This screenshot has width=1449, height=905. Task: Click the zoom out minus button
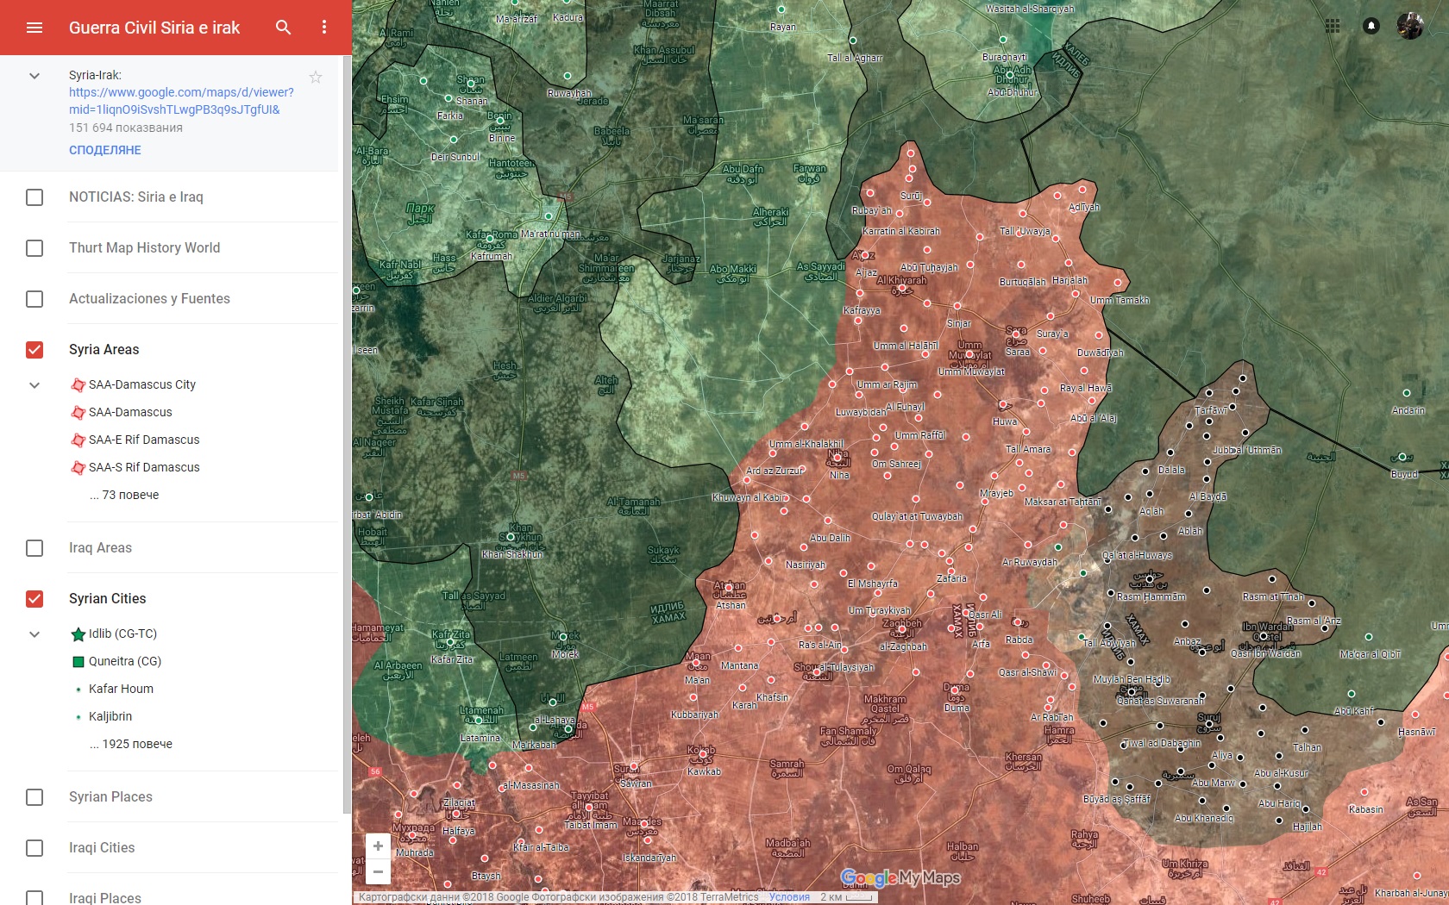(378, 871)
